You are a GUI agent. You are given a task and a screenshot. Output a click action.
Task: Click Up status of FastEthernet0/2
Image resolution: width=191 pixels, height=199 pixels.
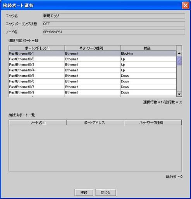pos(148,59)
